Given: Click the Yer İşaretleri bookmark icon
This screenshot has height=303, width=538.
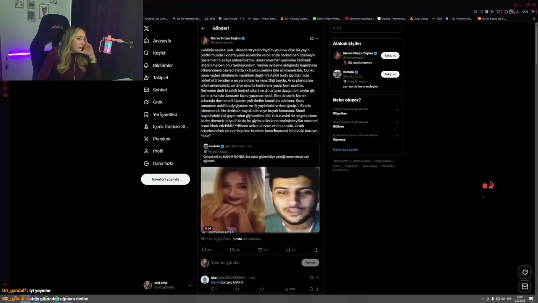Looking at the screenshot, I should 146,114.
